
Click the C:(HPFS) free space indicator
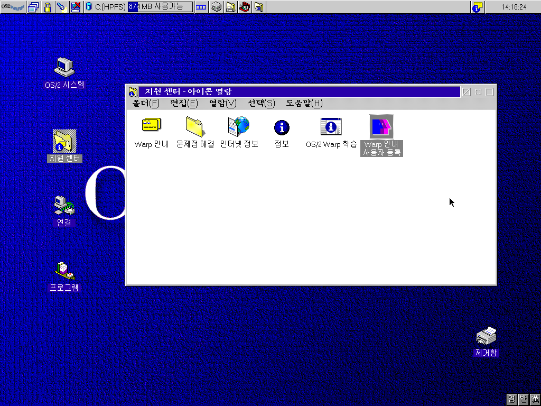pos(160,6)
